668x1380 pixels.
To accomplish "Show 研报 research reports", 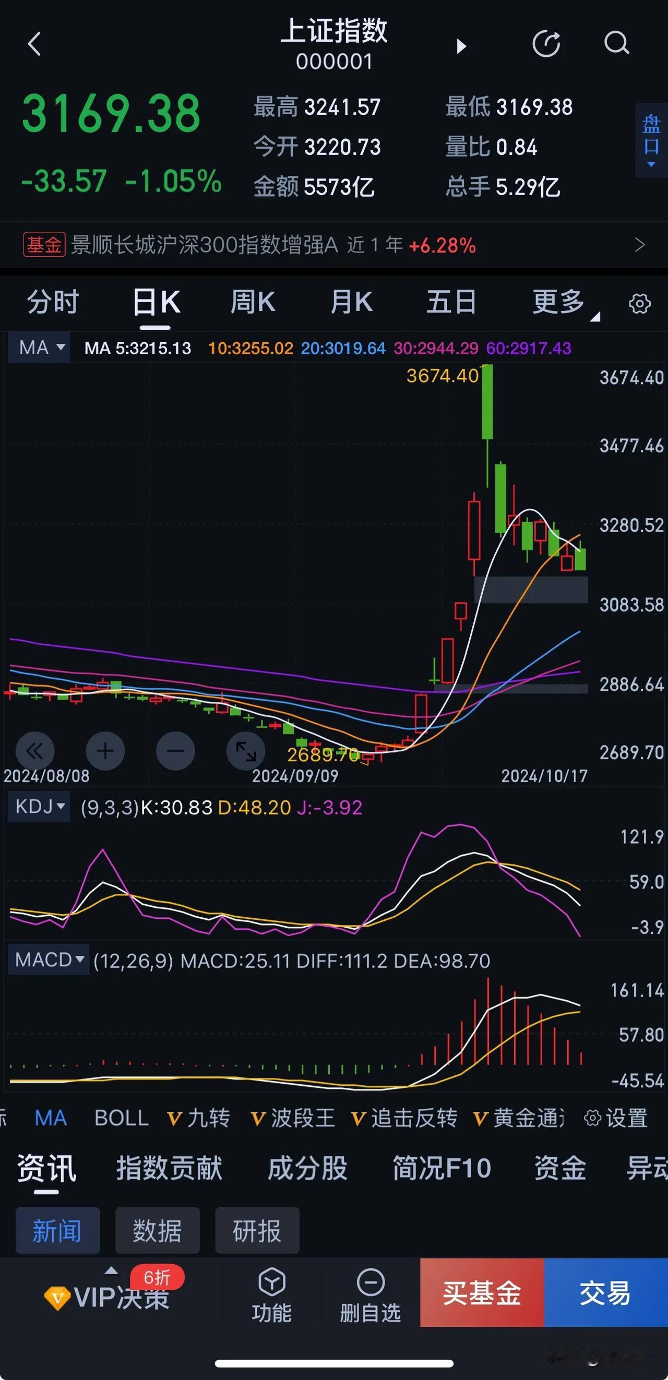I will click(257, 1231).
